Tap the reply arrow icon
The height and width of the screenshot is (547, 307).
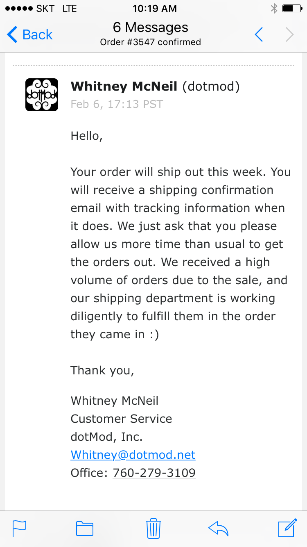(218, 528)
